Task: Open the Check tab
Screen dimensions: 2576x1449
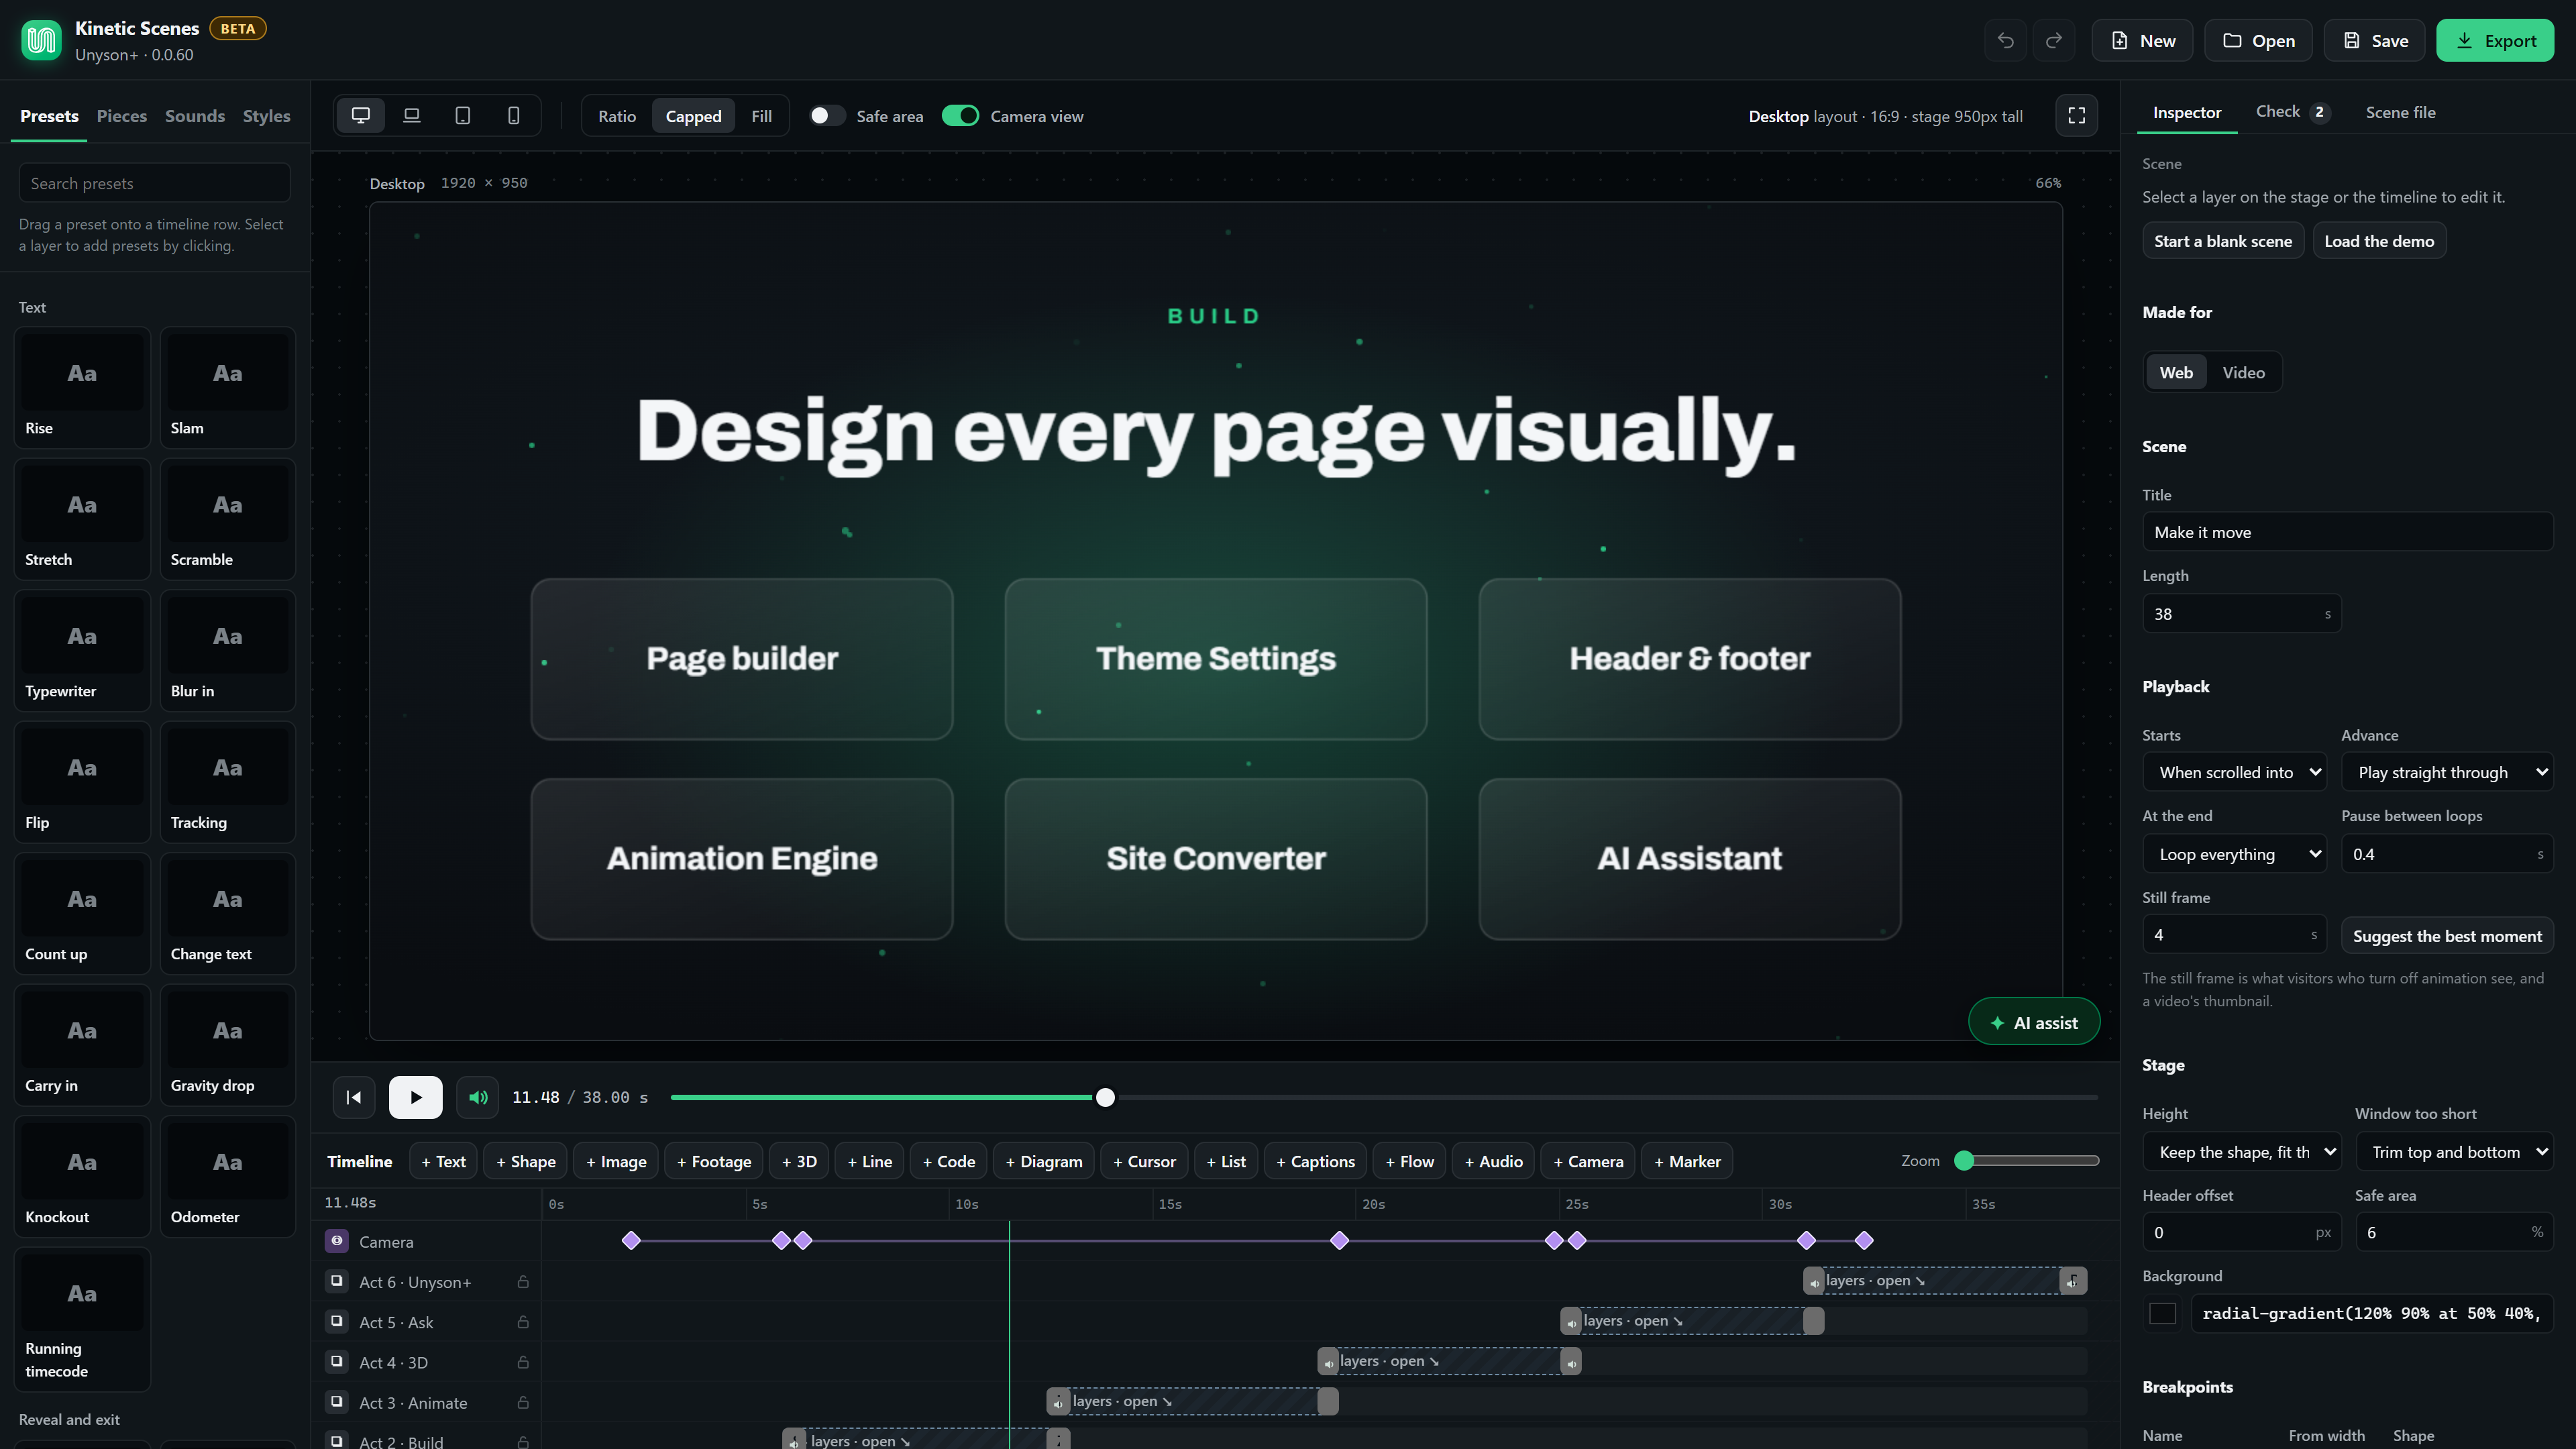Action: [2292, 112]
